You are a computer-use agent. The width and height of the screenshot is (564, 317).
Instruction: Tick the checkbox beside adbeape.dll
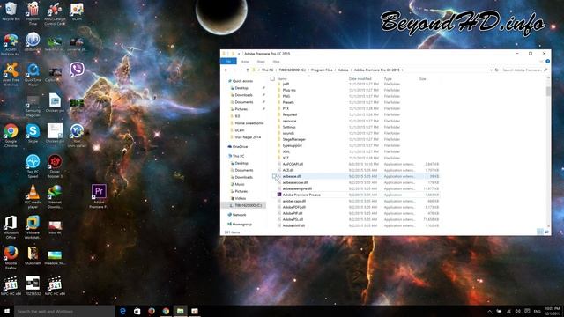(x=274, y=176)
